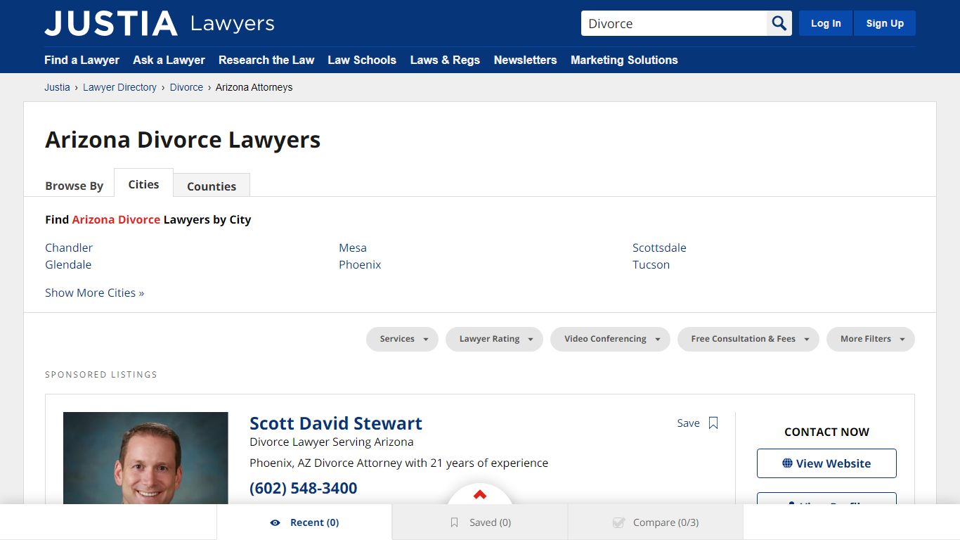Click the red up-arrow chevron icon
Viewport: 960px width, 540px height.
coord(480,494)
